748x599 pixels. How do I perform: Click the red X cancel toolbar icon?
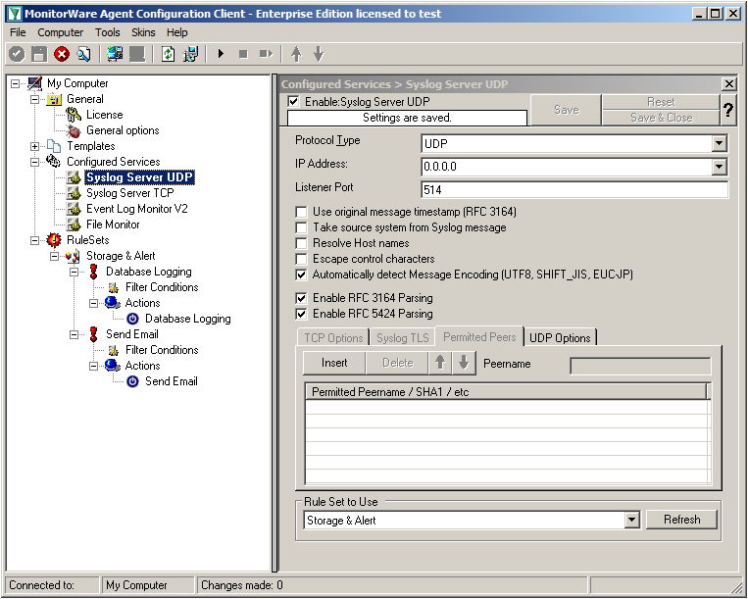pyautogui.click(x=62, y=54)
